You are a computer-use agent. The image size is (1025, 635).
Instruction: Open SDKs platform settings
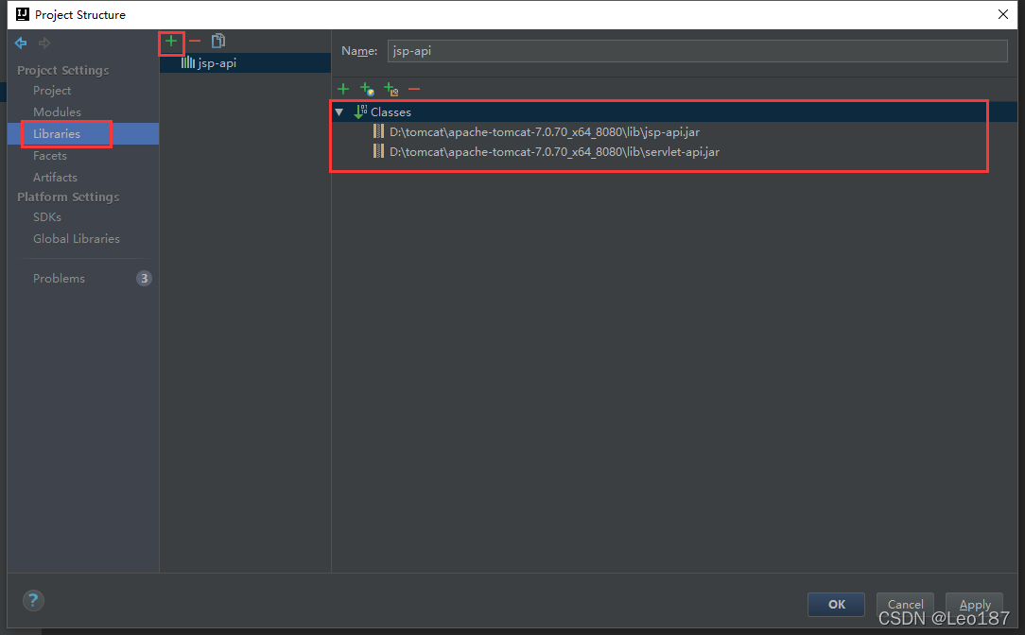point(47,217)
